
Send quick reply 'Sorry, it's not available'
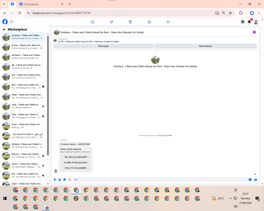(x=76, y=168)
